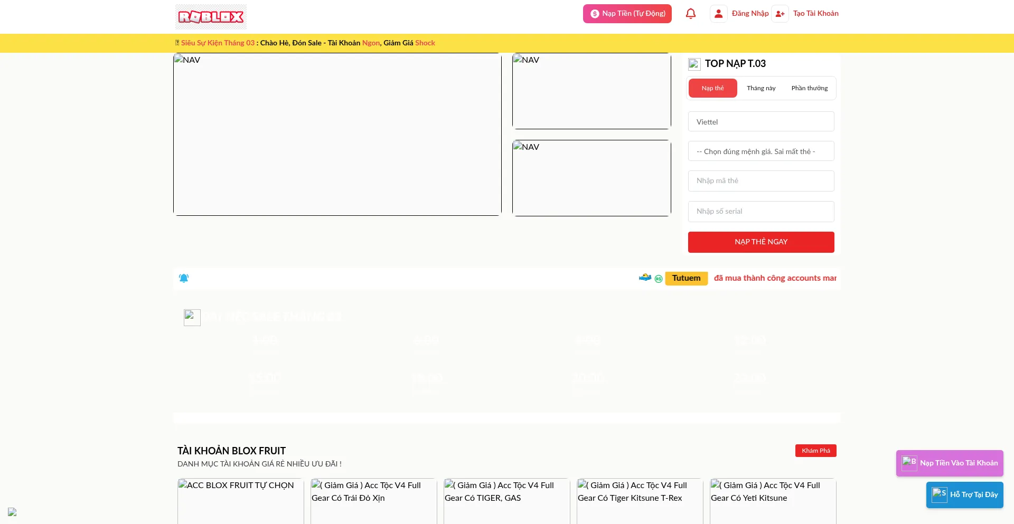Open the Đăng Nhập link
Viewport: 1014px width, 524px height.
750,14
